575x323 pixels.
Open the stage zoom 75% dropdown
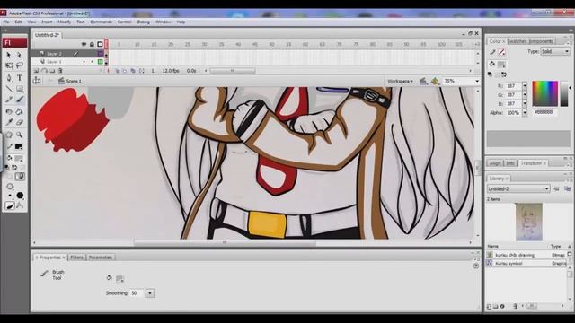[x=477, y=81]
